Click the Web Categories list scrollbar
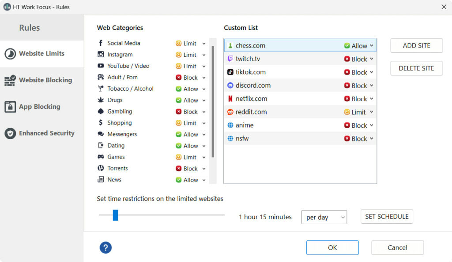 click(213, 102)
